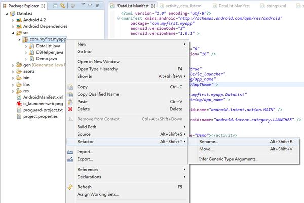Choose Infer Generic Type Arguments...
This screenshot has height=203, width=304.
click(x=244, y=159)
